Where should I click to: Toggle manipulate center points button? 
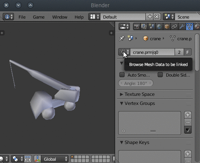point(28,159)
